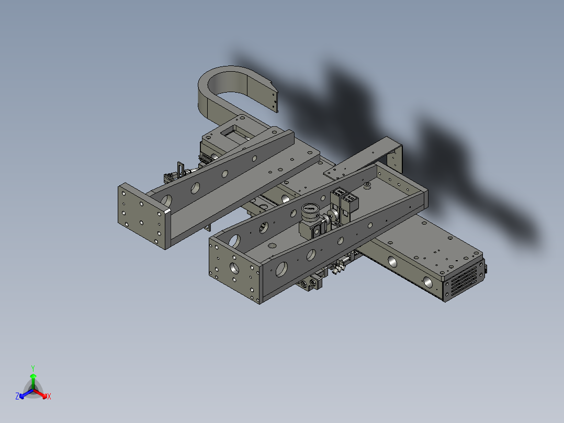Click the red X axis arrow of the triad

coord(40,394)
